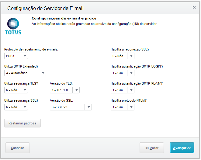Screen dimensions: 201x160
Task: Open the SSL reconnection dropdown
Action: click(122, 56)
